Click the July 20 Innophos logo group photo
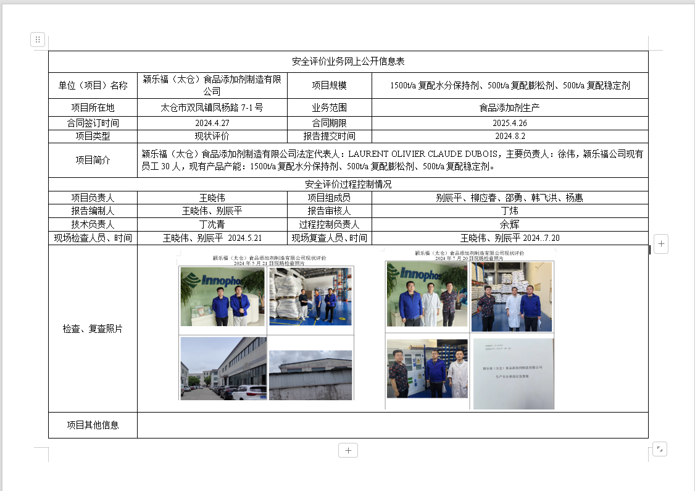The image size is (695, 491). point(428,295)
